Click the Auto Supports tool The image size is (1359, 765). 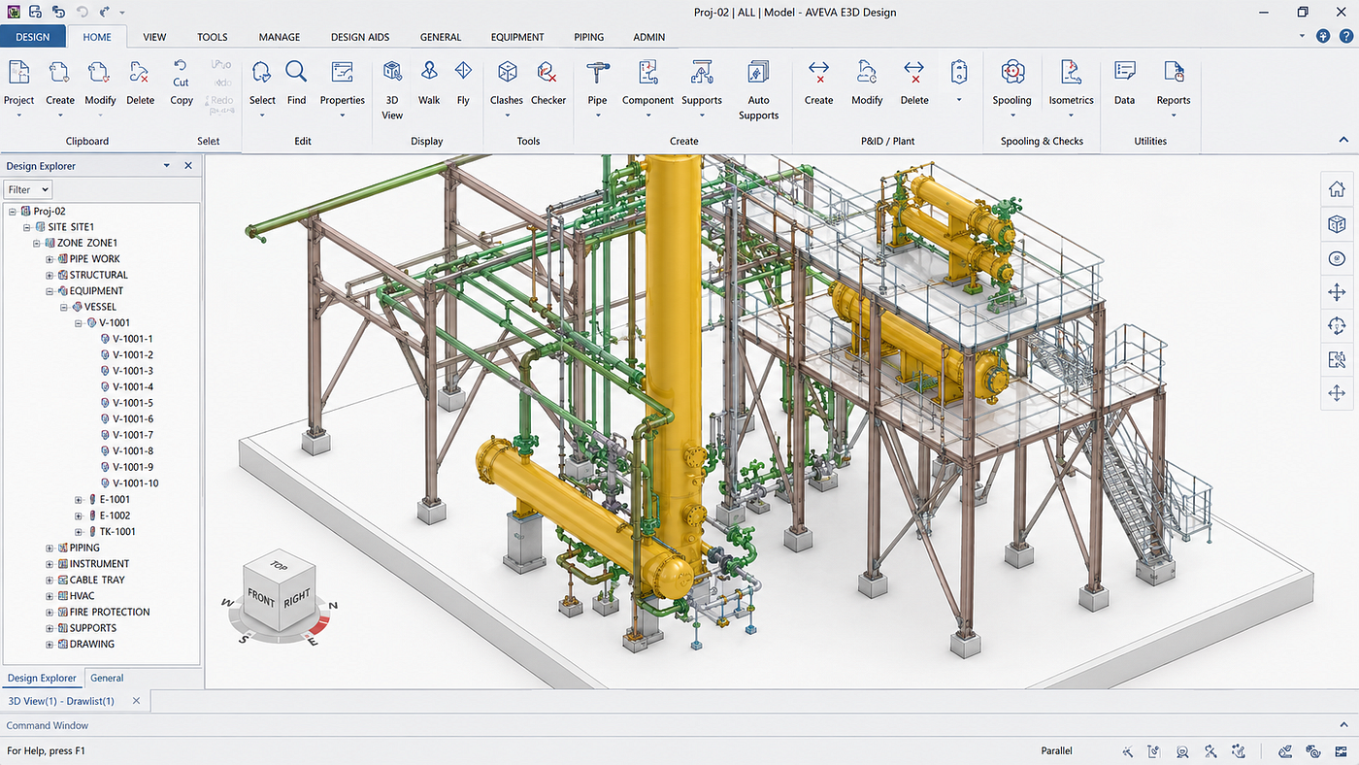tap(758, 89)
